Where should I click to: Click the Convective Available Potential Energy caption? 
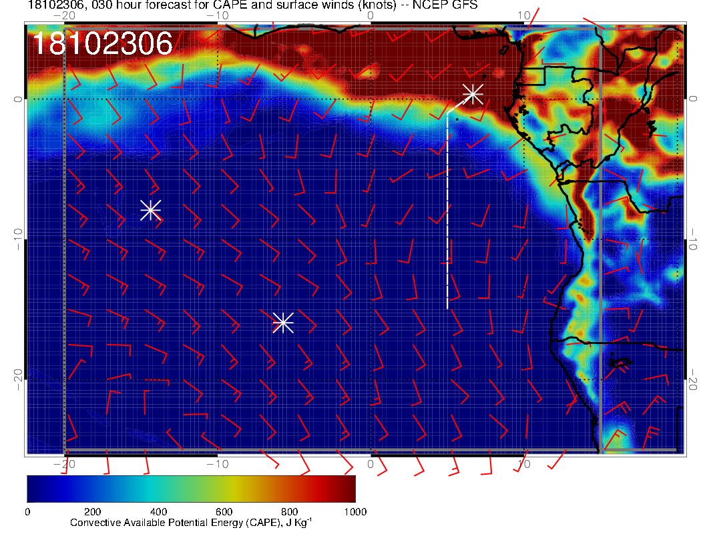click(191, 523)
